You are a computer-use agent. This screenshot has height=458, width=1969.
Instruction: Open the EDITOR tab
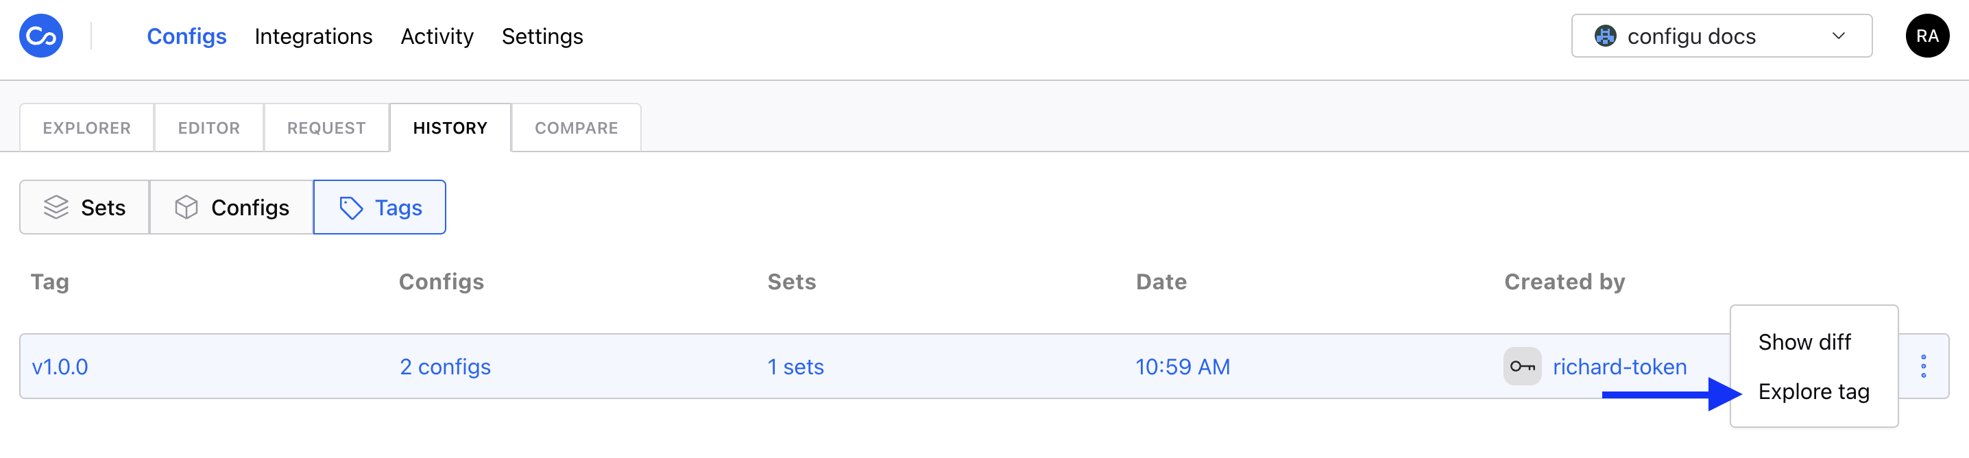[x=208, y=128]
